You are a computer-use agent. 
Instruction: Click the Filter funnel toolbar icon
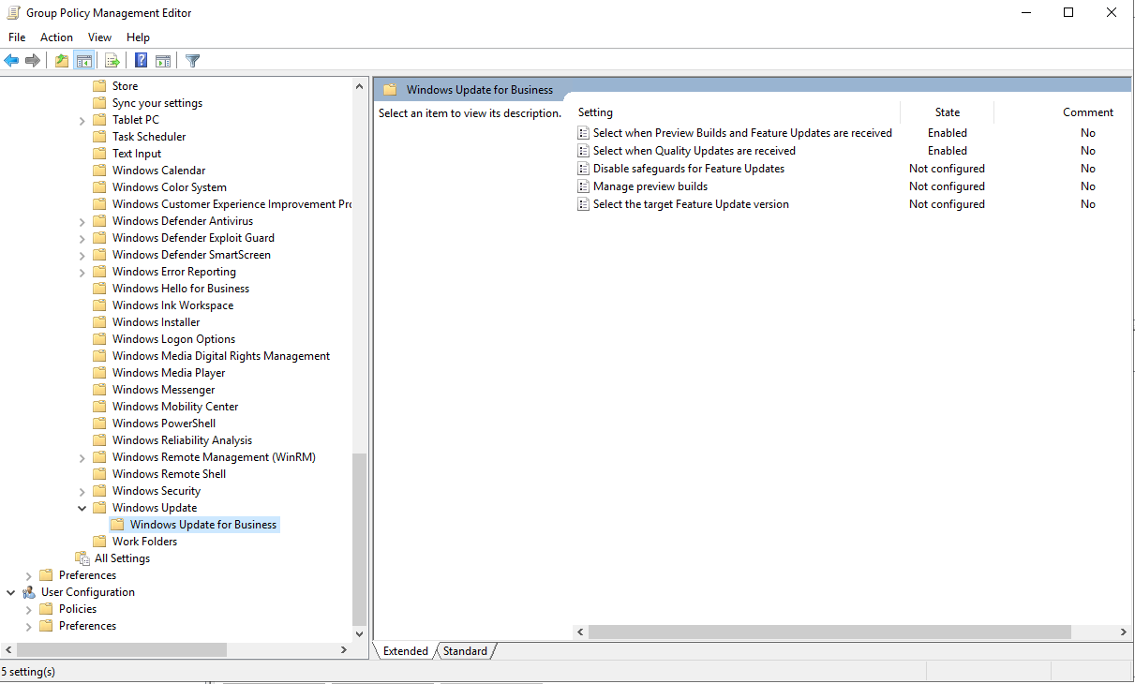tap(192, 61)
